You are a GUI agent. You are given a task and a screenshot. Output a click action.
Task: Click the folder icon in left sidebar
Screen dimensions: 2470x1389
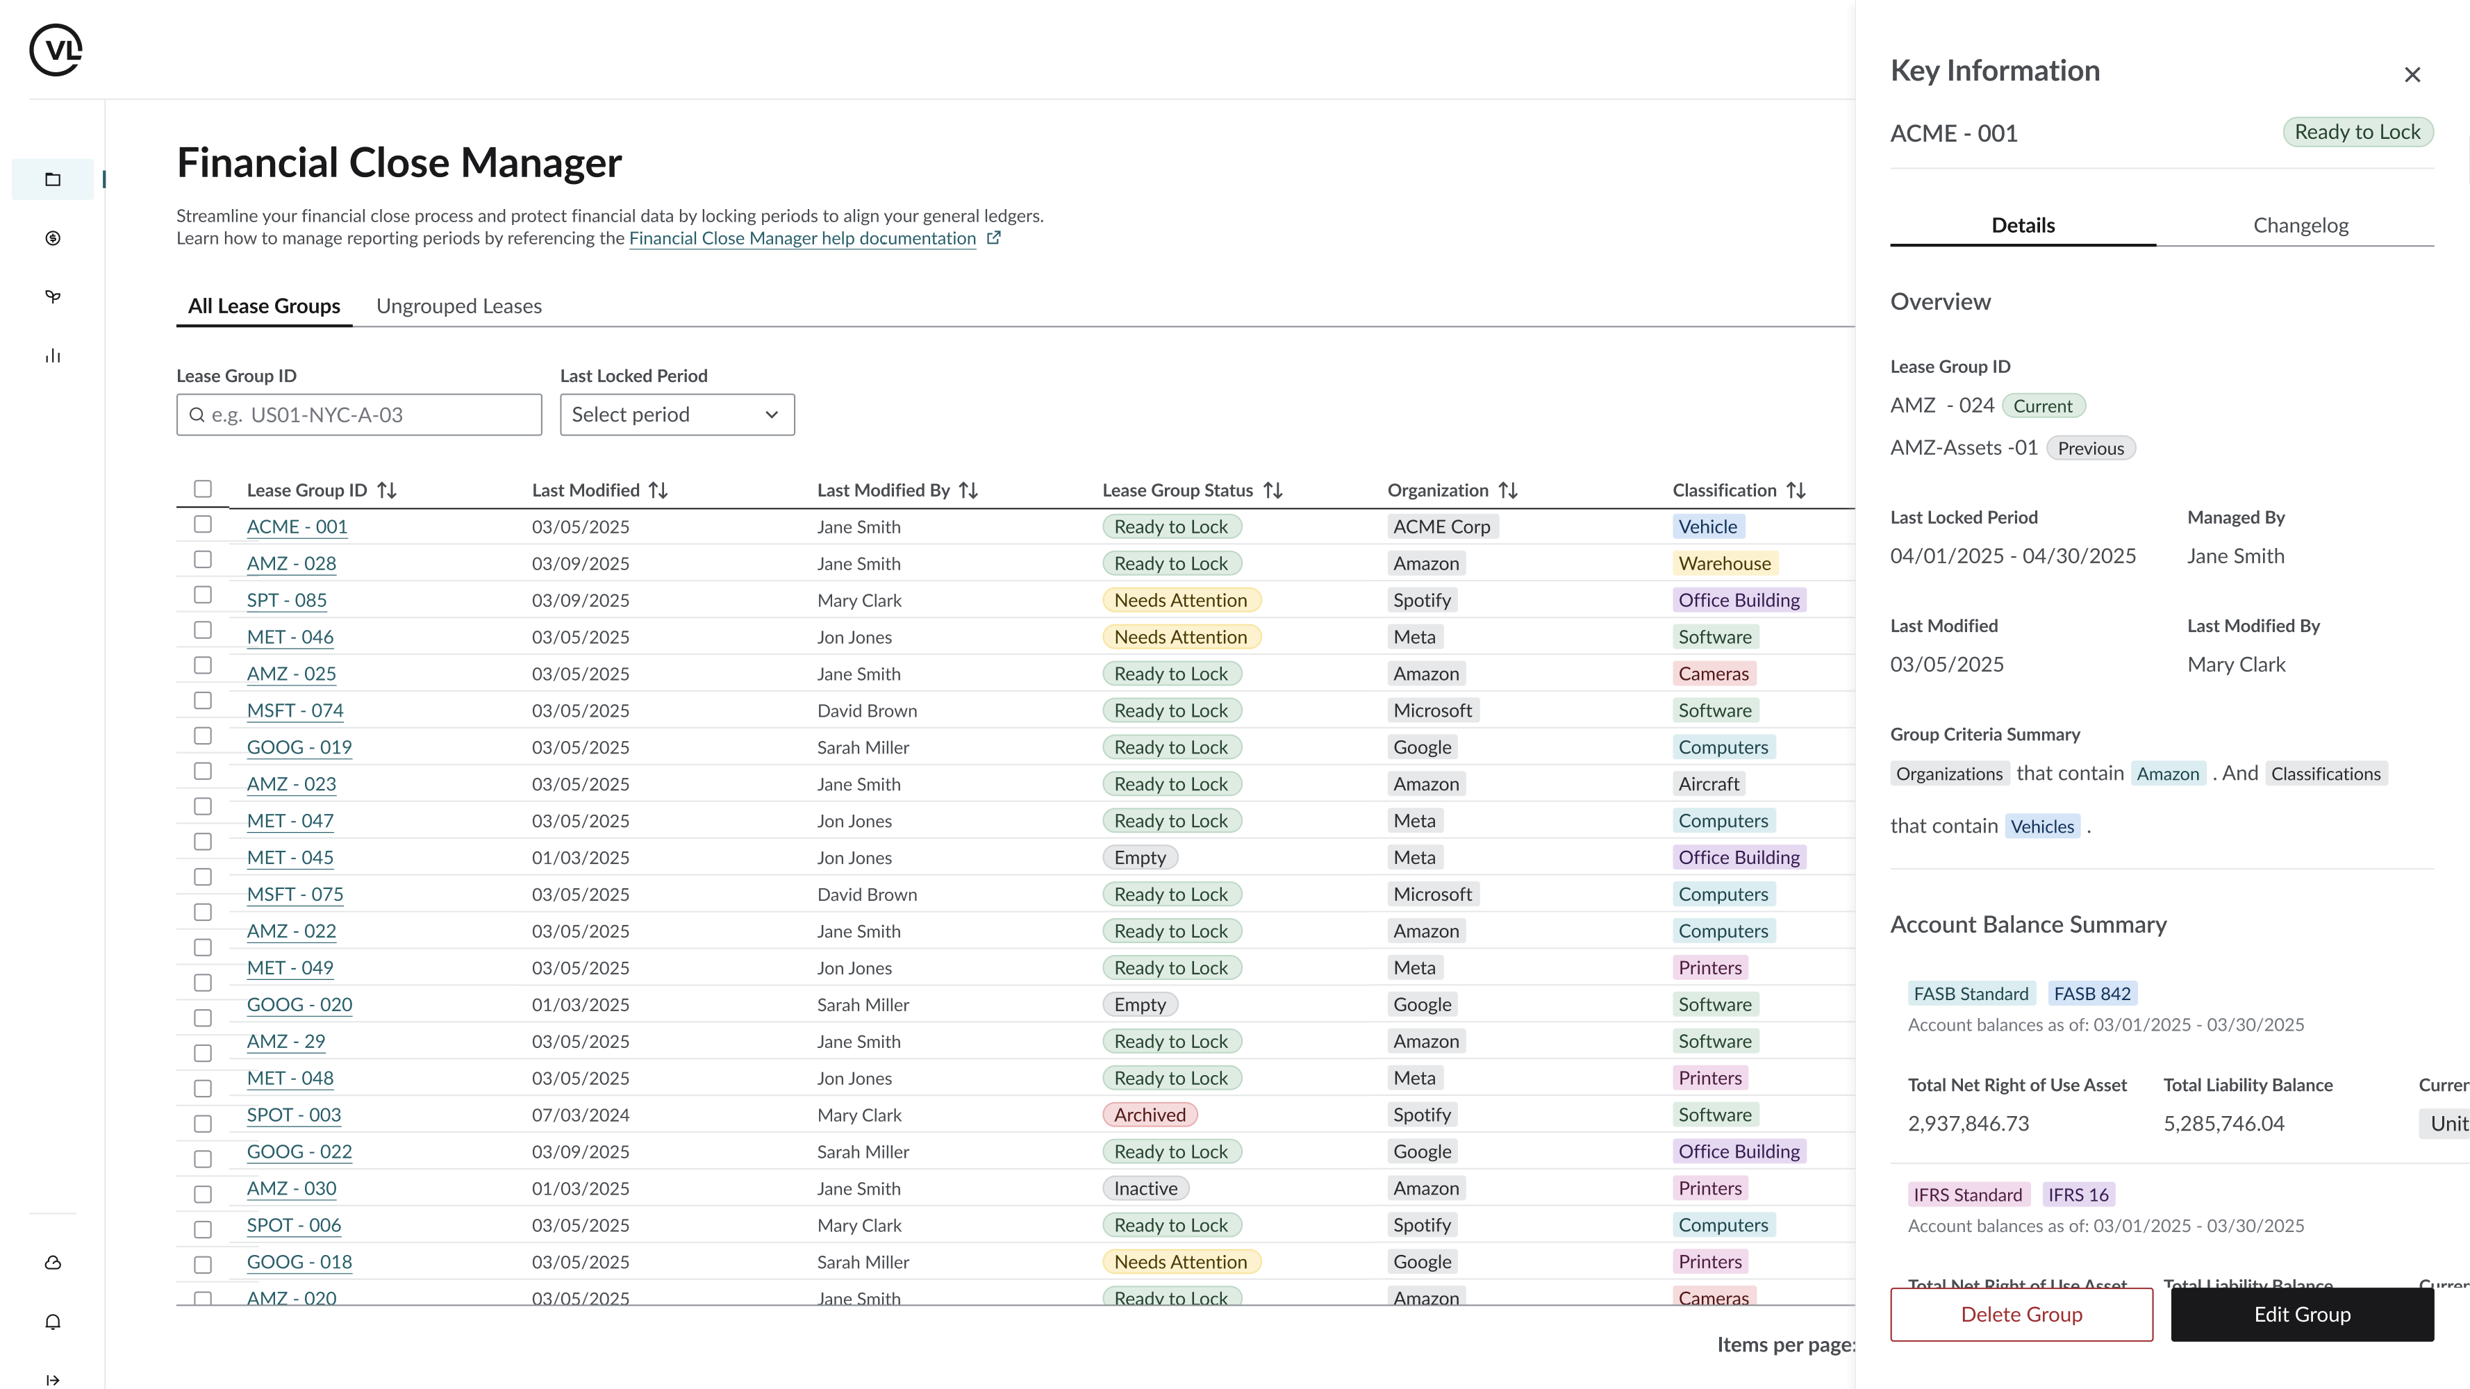53,179
